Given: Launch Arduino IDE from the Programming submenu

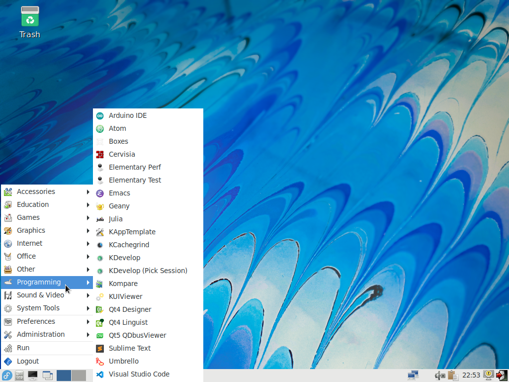Looking at the screenshot, I should coord(148,115).
